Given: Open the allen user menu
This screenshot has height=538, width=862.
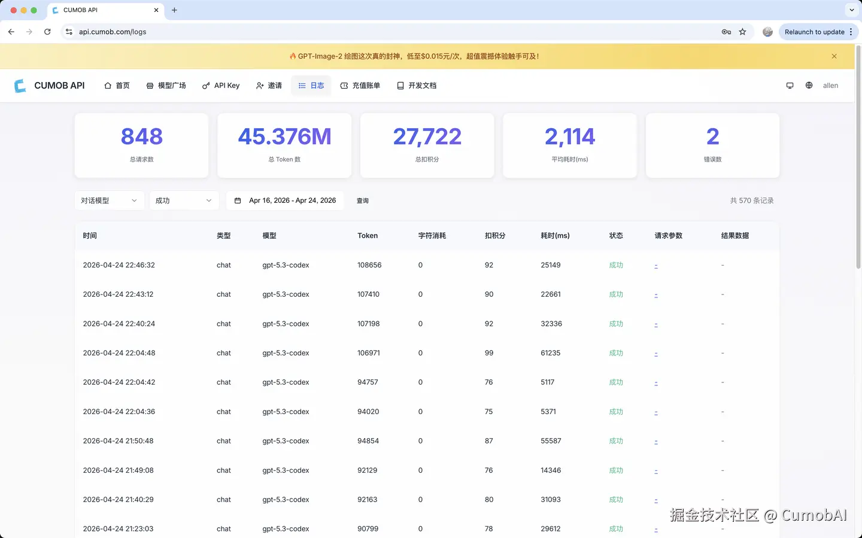Looking at the screenshot, I should pos(830,86).
